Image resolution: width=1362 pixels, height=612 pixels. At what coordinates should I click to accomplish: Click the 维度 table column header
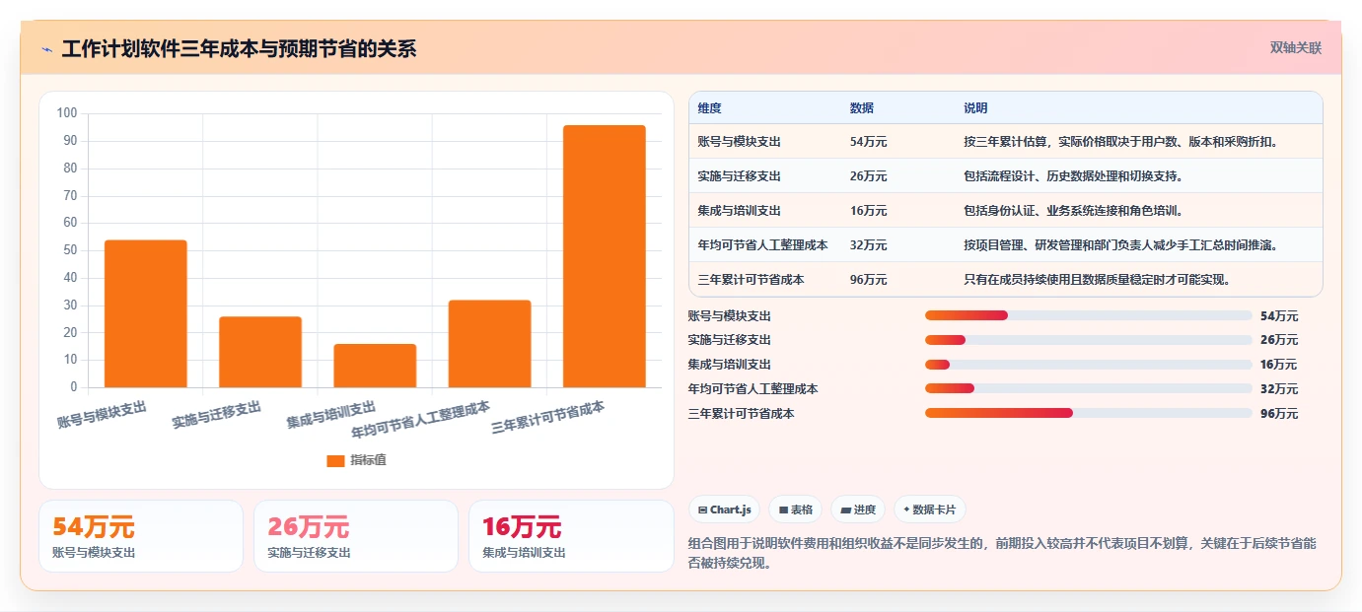click(709, 108)
